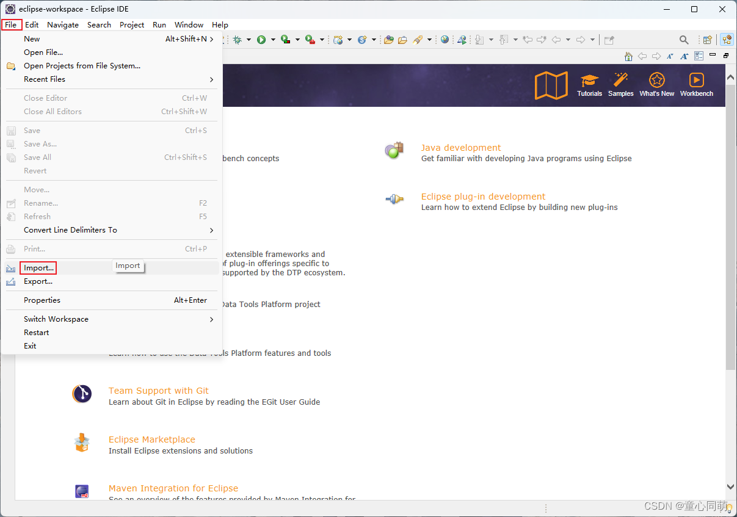Choose Exit in File menu
The width and height of the screenshot is (737, 517).
click(x=111, y=346)
